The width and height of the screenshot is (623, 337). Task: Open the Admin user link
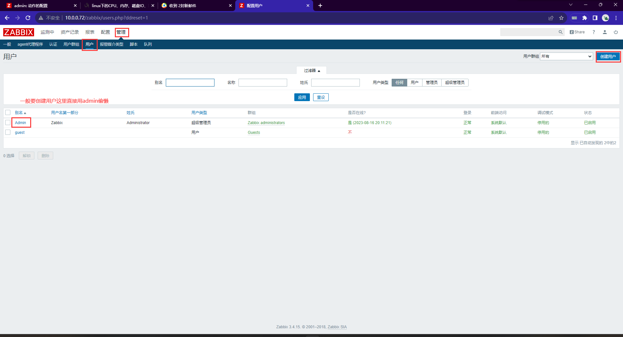pos(20,123)
